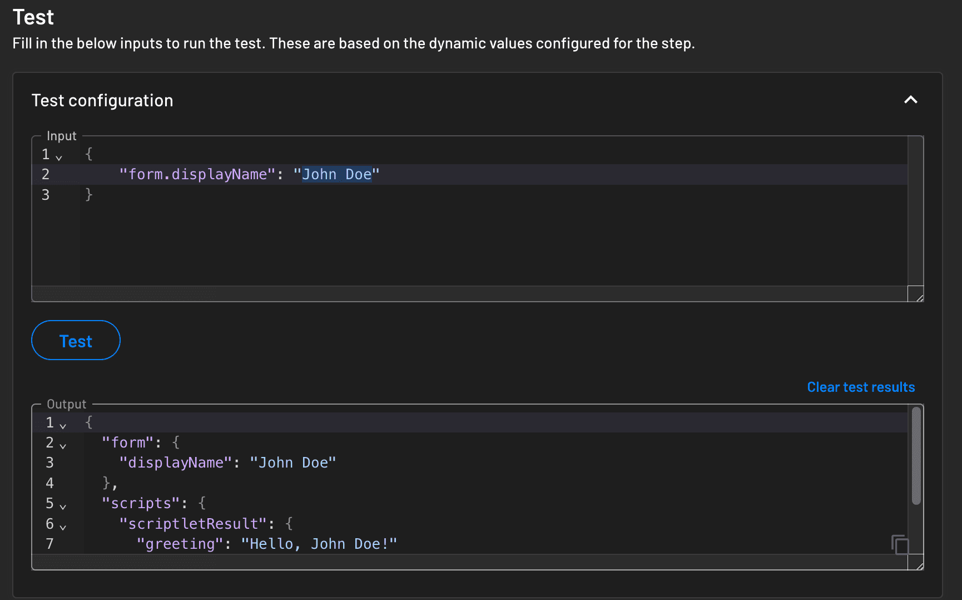Fold the "scripts" object in output
This screenshot has width=962, height=600.
[x=63, y=507]
